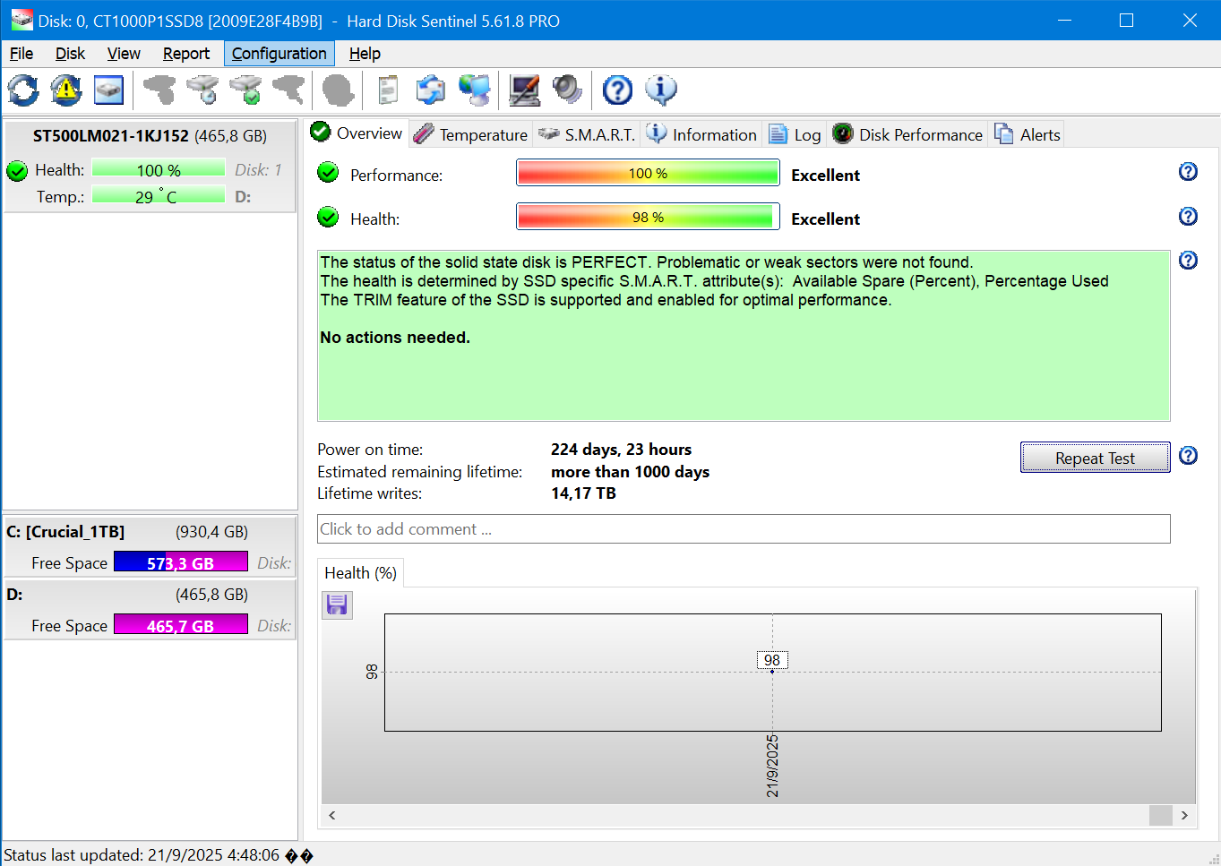Image resolution: width=1221 pixels, height=866 pixels.
Task: Click the '224 days, 23 hours' power on value
Action: click(x=621, y=450)
